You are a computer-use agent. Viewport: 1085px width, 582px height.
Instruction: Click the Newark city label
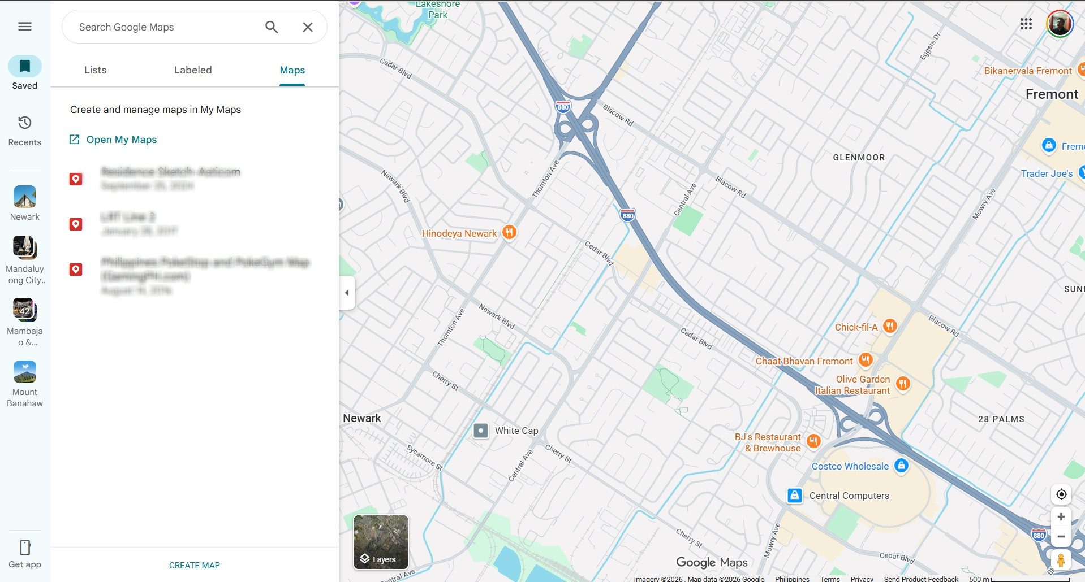362,418
